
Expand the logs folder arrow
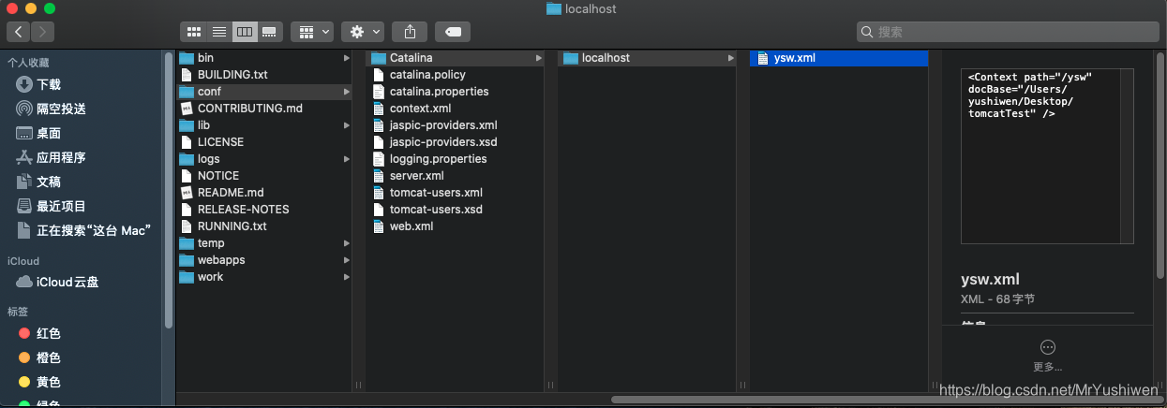click(347, 159)
